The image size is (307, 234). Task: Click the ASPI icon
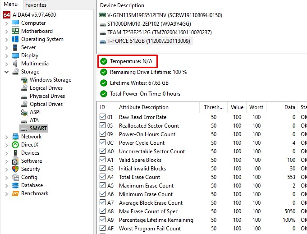click(x=24, y=112)
